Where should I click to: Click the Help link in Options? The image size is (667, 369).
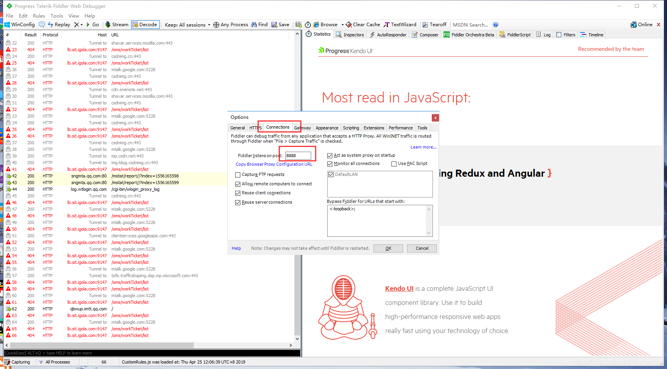point(236,248)
